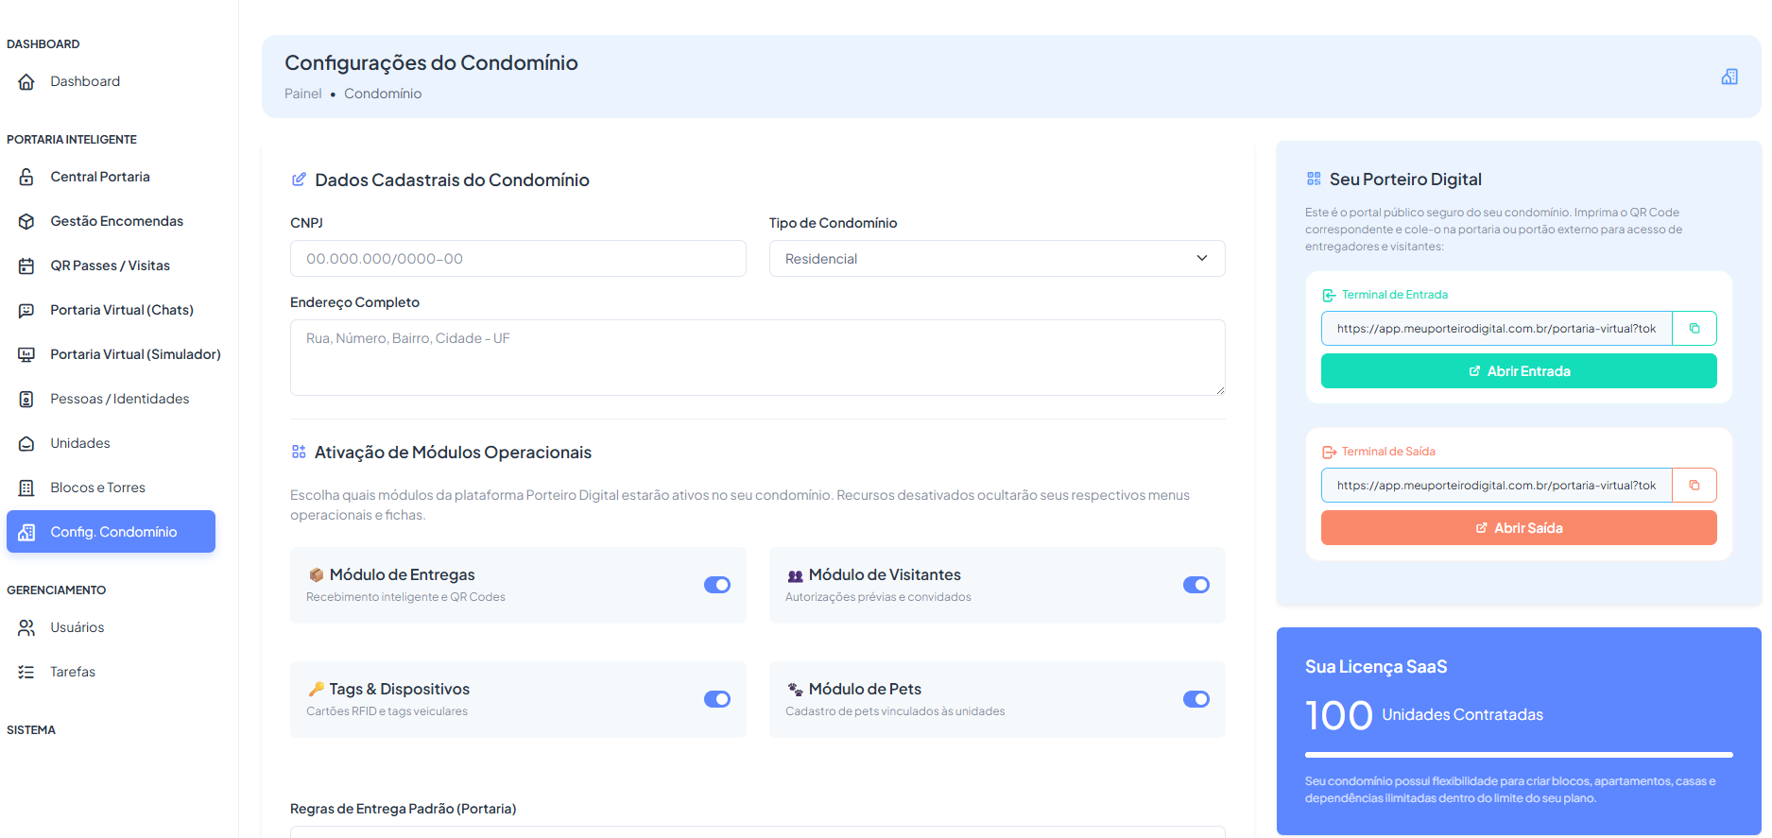Screen dimensions: 1772x838
Task: Open the Tipo de Condomínio dropdown
Action: click(997, 259)
